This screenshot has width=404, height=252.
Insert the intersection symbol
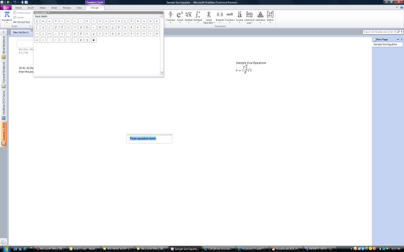pyautogui.click(x=74, y=27)
